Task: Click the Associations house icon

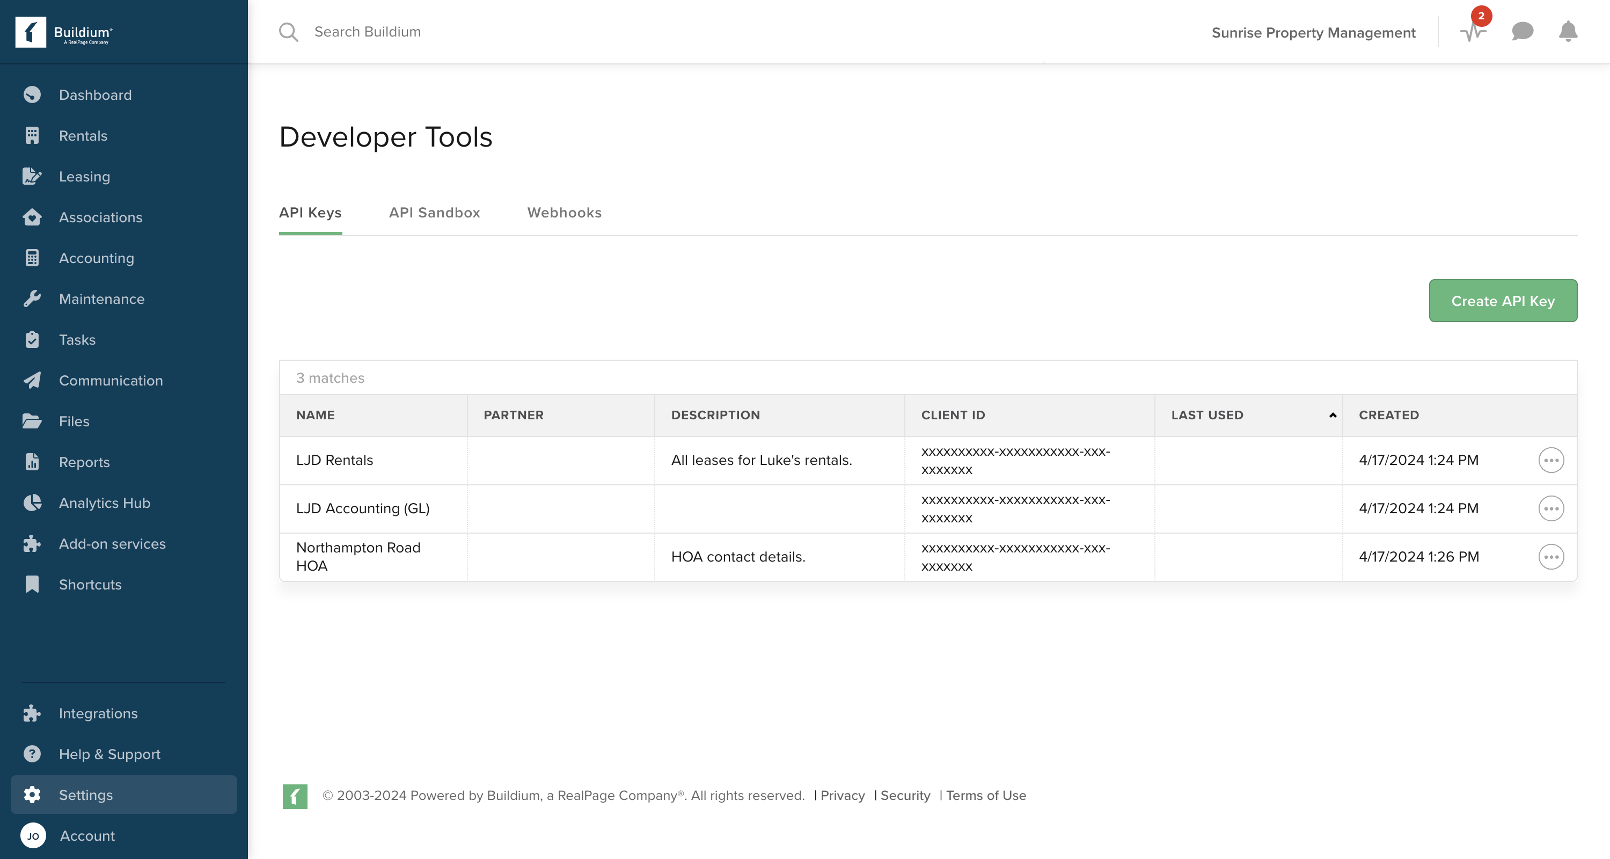Action: pyautogui.click(x=32, y=217)
